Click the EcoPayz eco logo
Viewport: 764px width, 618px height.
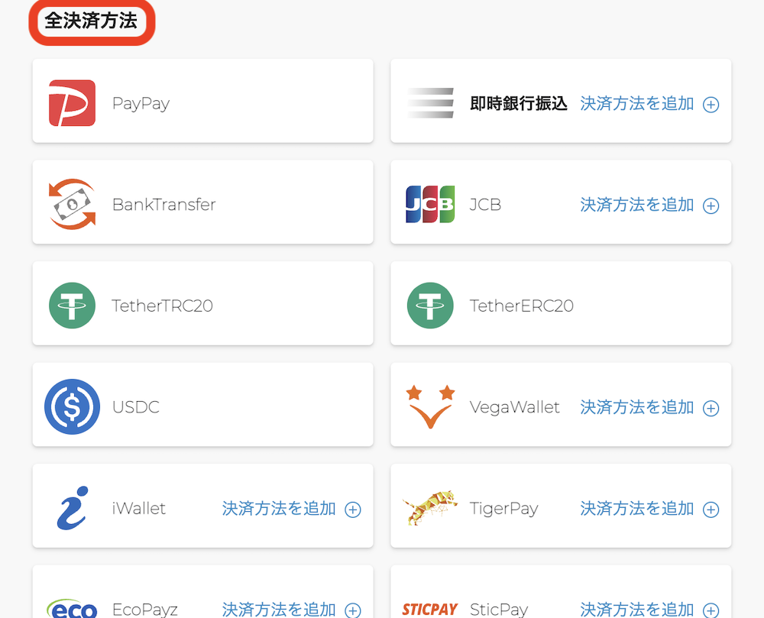point(72,609)
